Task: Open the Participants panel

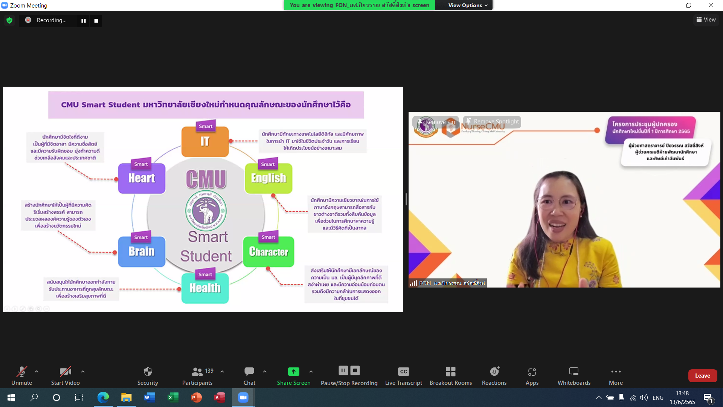Action: [197, 376]
